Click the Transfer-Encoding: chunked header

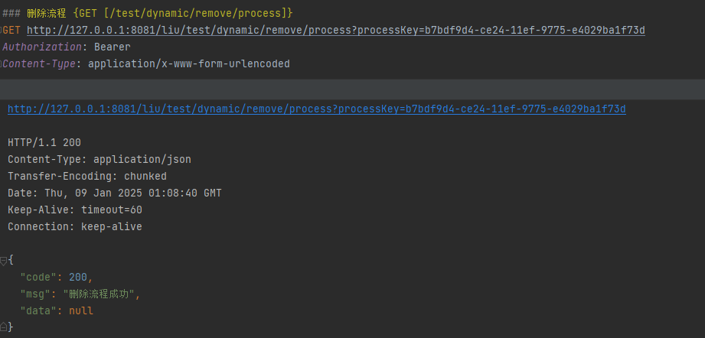87,177
